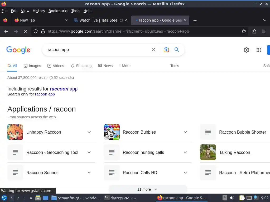
Task: Open Firefox View pinned icon at left
Action: point(5,20)
